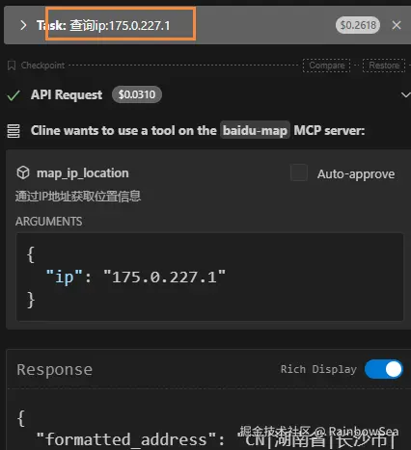Click the task title text 查询ip:175.0.227.1
The width and height of the screenshot is (411, 450).
click(120, 25)
